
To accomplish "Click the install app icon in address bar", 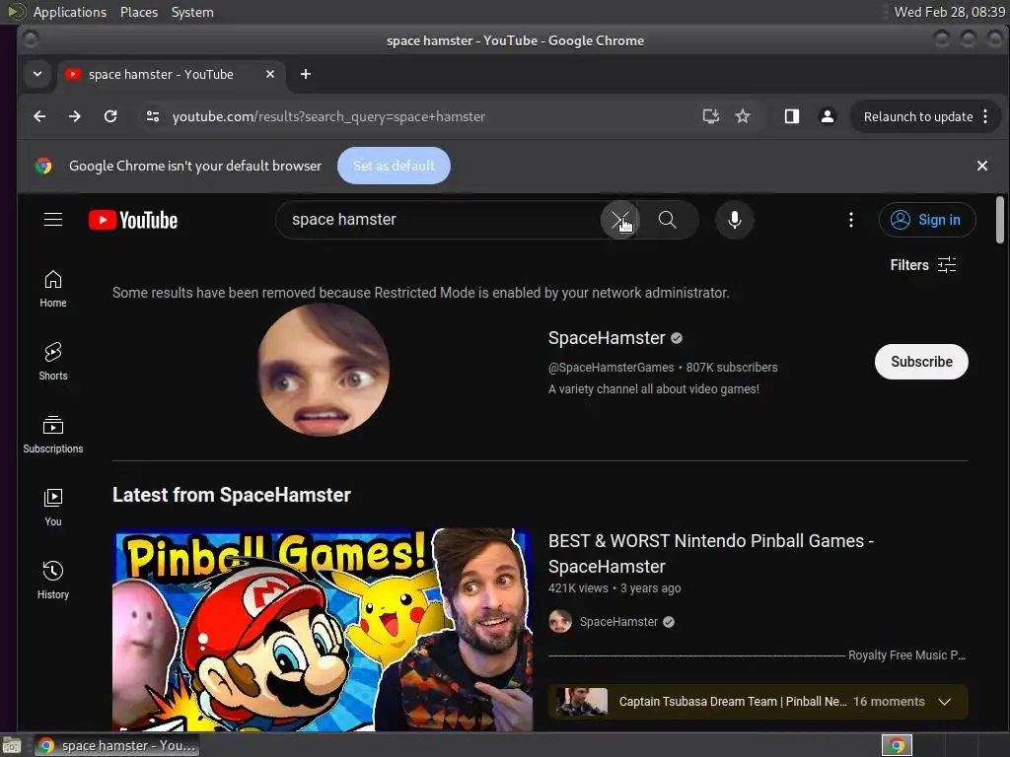I will (710, 116).
